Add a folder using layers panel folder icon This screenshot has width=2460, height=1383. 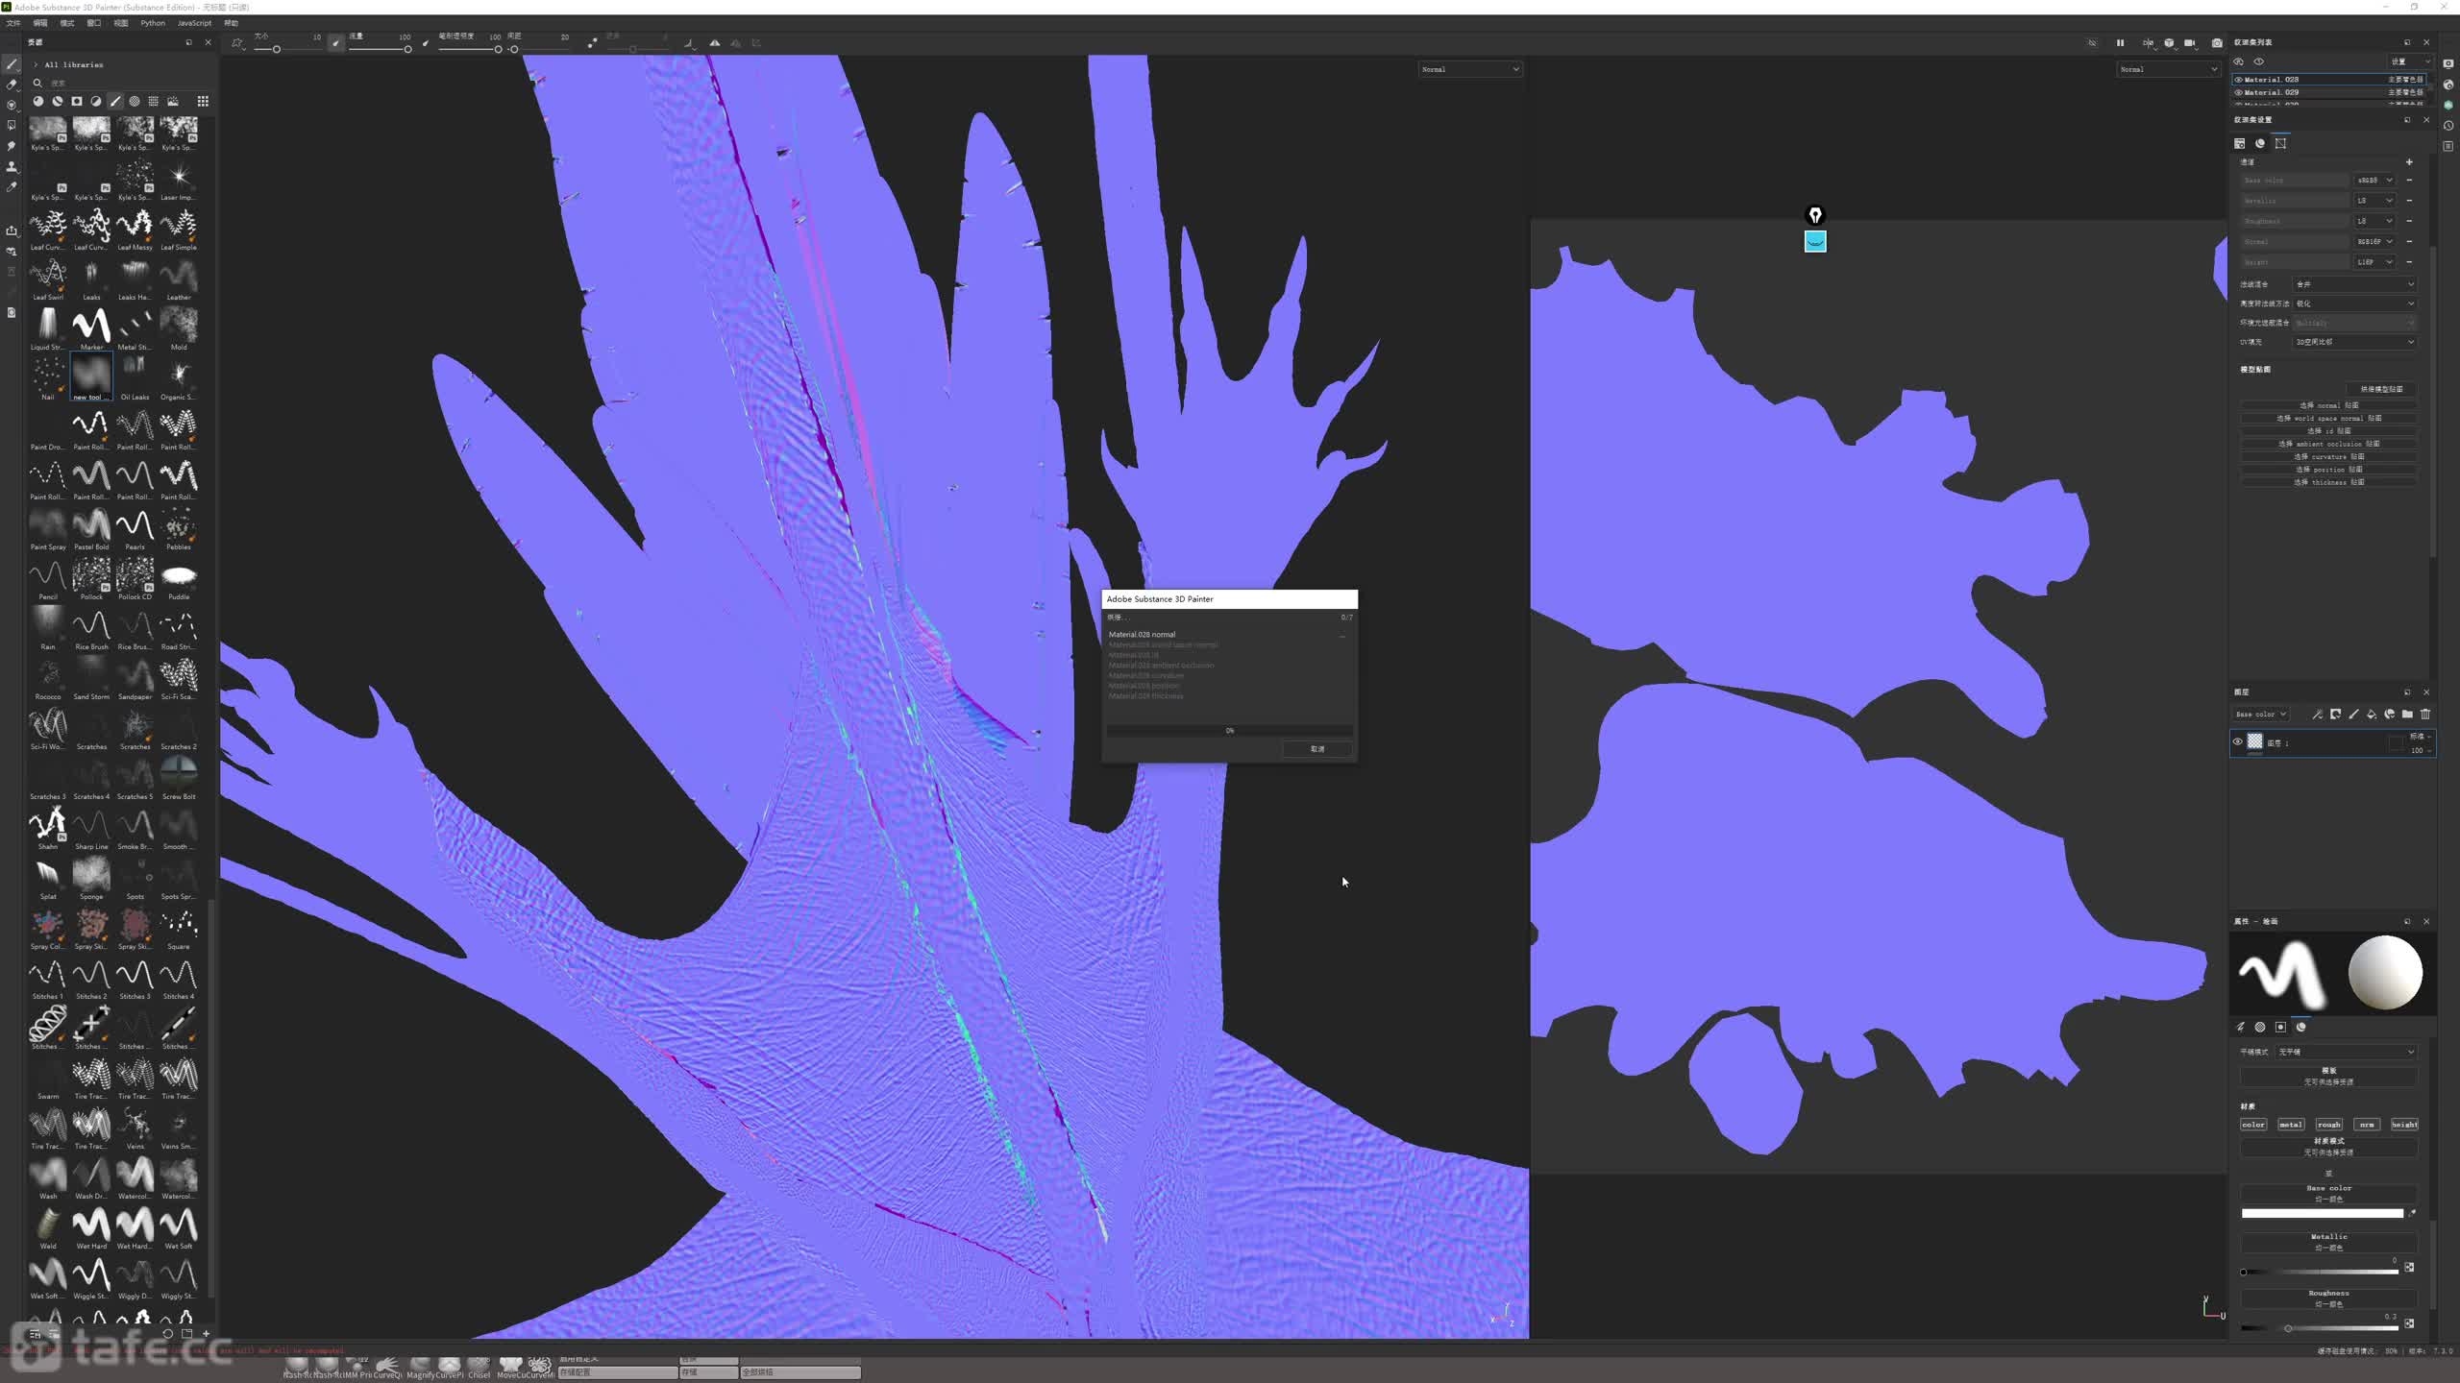coord(2407,714)
